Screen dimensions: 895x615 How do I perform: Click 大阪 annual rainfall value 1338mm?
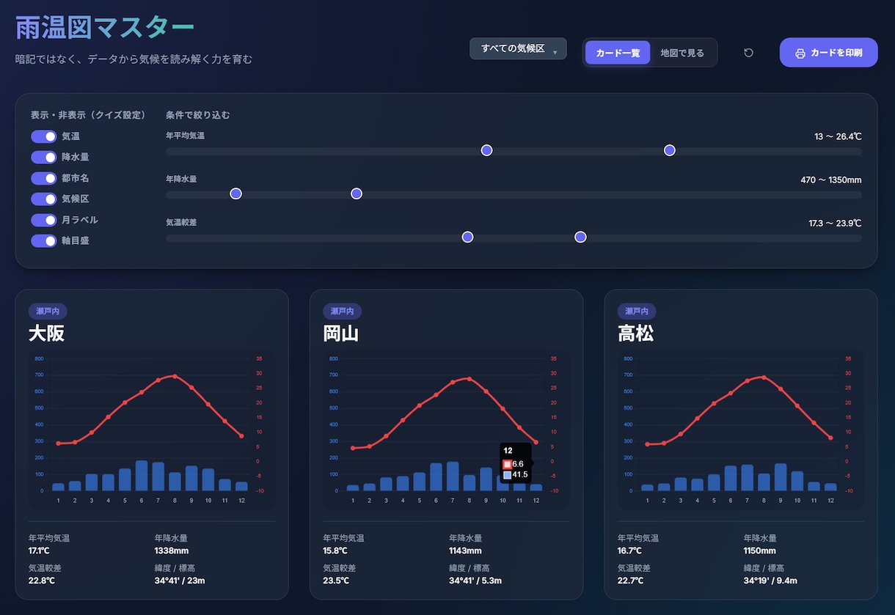[172, 550]
